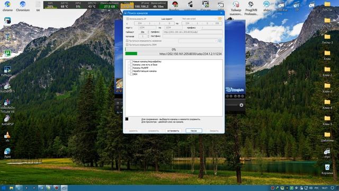
Task: Open the Windows Start menu
Action: [x=3, y=188]
